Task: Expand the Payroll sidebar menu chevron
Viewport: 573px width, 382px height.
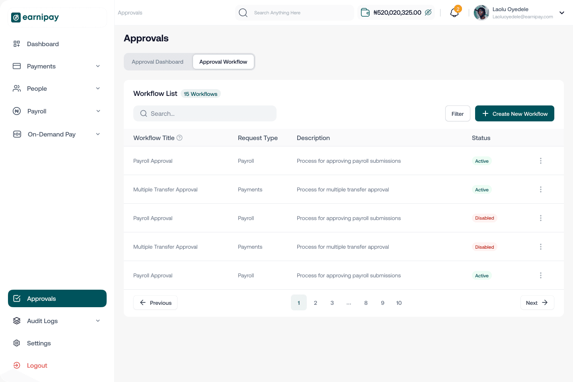Action: coord(98,111)
